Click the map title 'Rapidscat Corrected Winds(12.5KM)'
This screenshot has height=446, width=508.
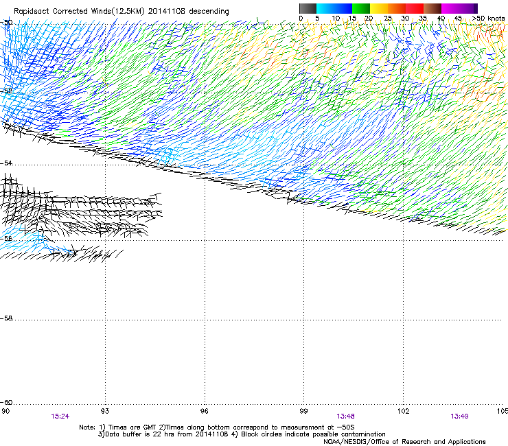(x=79, y=12)
